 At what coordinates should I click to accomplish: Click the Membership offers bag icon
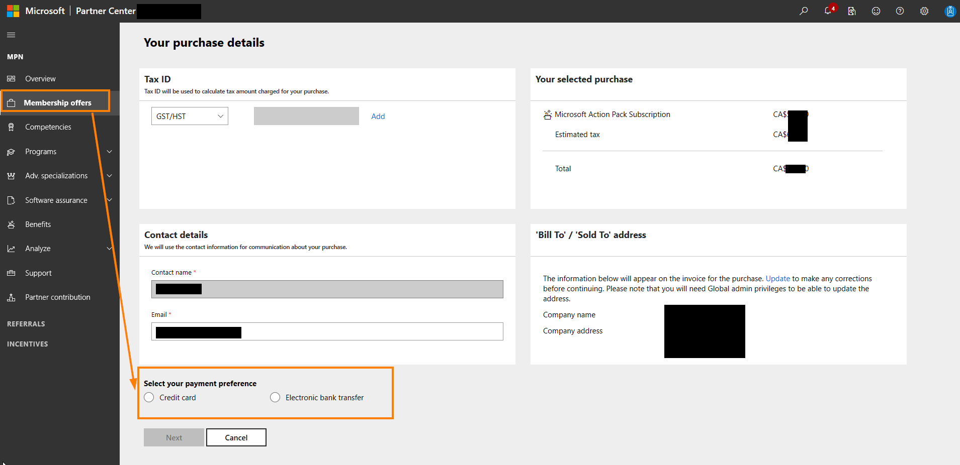pos(11,103)
